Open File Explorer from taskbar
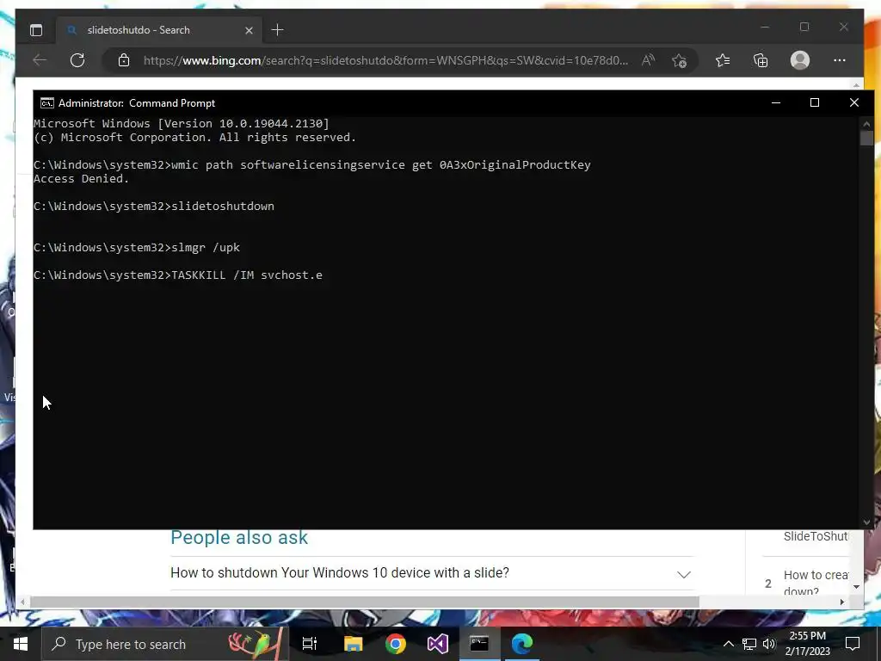Image resolution: width=881 pixels, height=661 pixels. click(x=354, y=644)
